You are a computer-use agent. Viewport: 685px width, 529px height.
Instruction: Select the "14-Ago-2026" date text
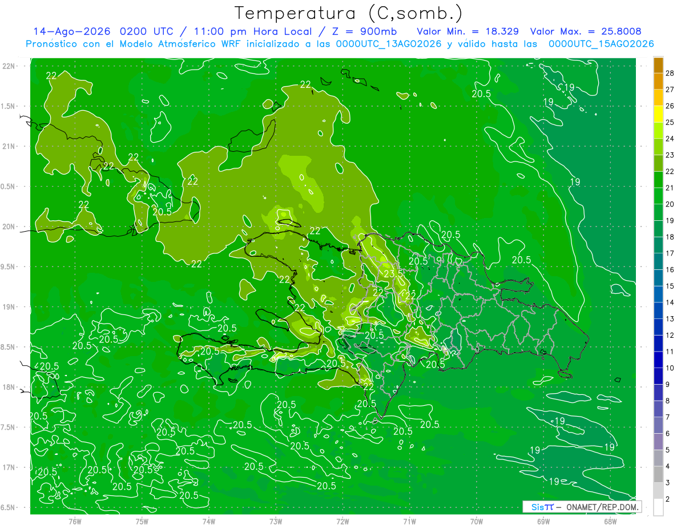[72, 31]
